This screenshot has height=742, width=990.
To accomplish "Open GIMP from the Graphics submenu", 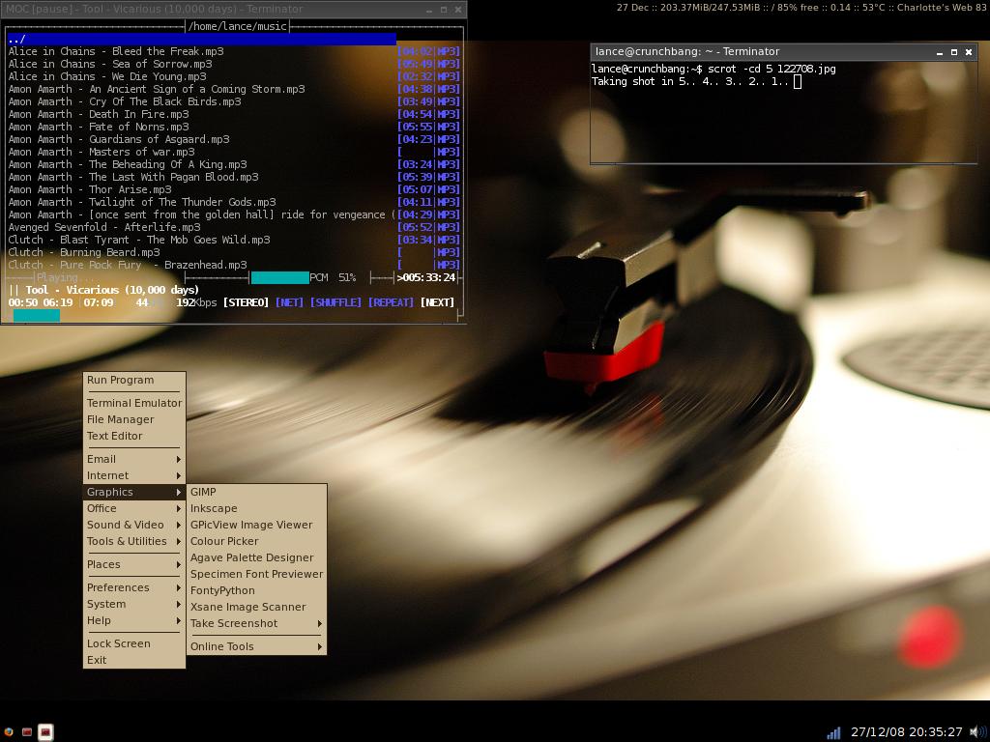I will tap(203, 492).
